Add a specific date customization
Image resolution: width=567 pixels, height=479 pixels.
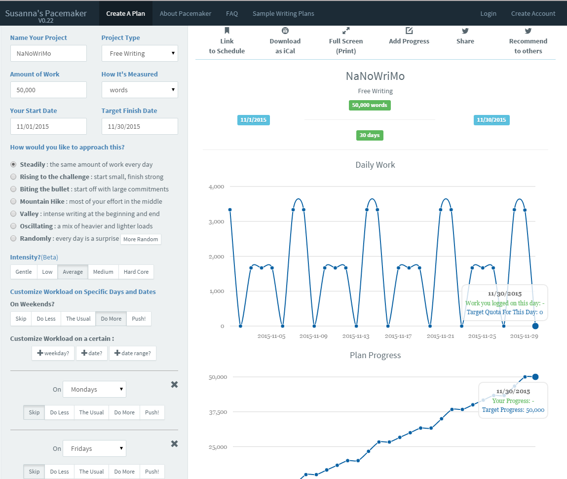pyautogui.click(x=92, y=353)
